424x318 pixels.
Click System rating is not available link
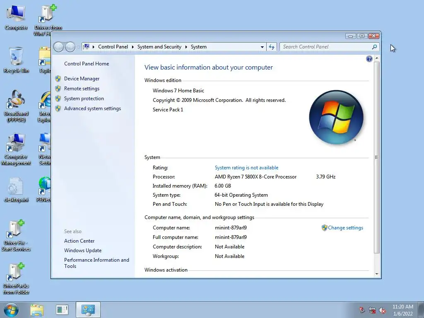246,168
